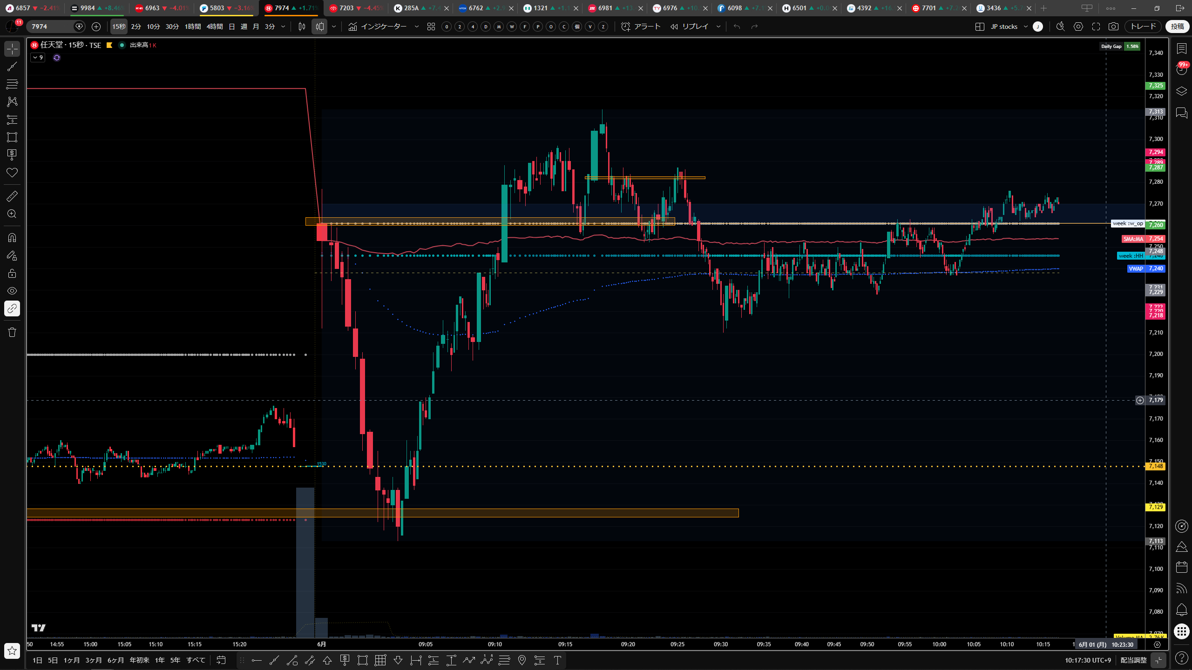This screenshot has width=1192, height=670.
Task: Toggle hide all drawings eye icon
Action: click(12, 291)
